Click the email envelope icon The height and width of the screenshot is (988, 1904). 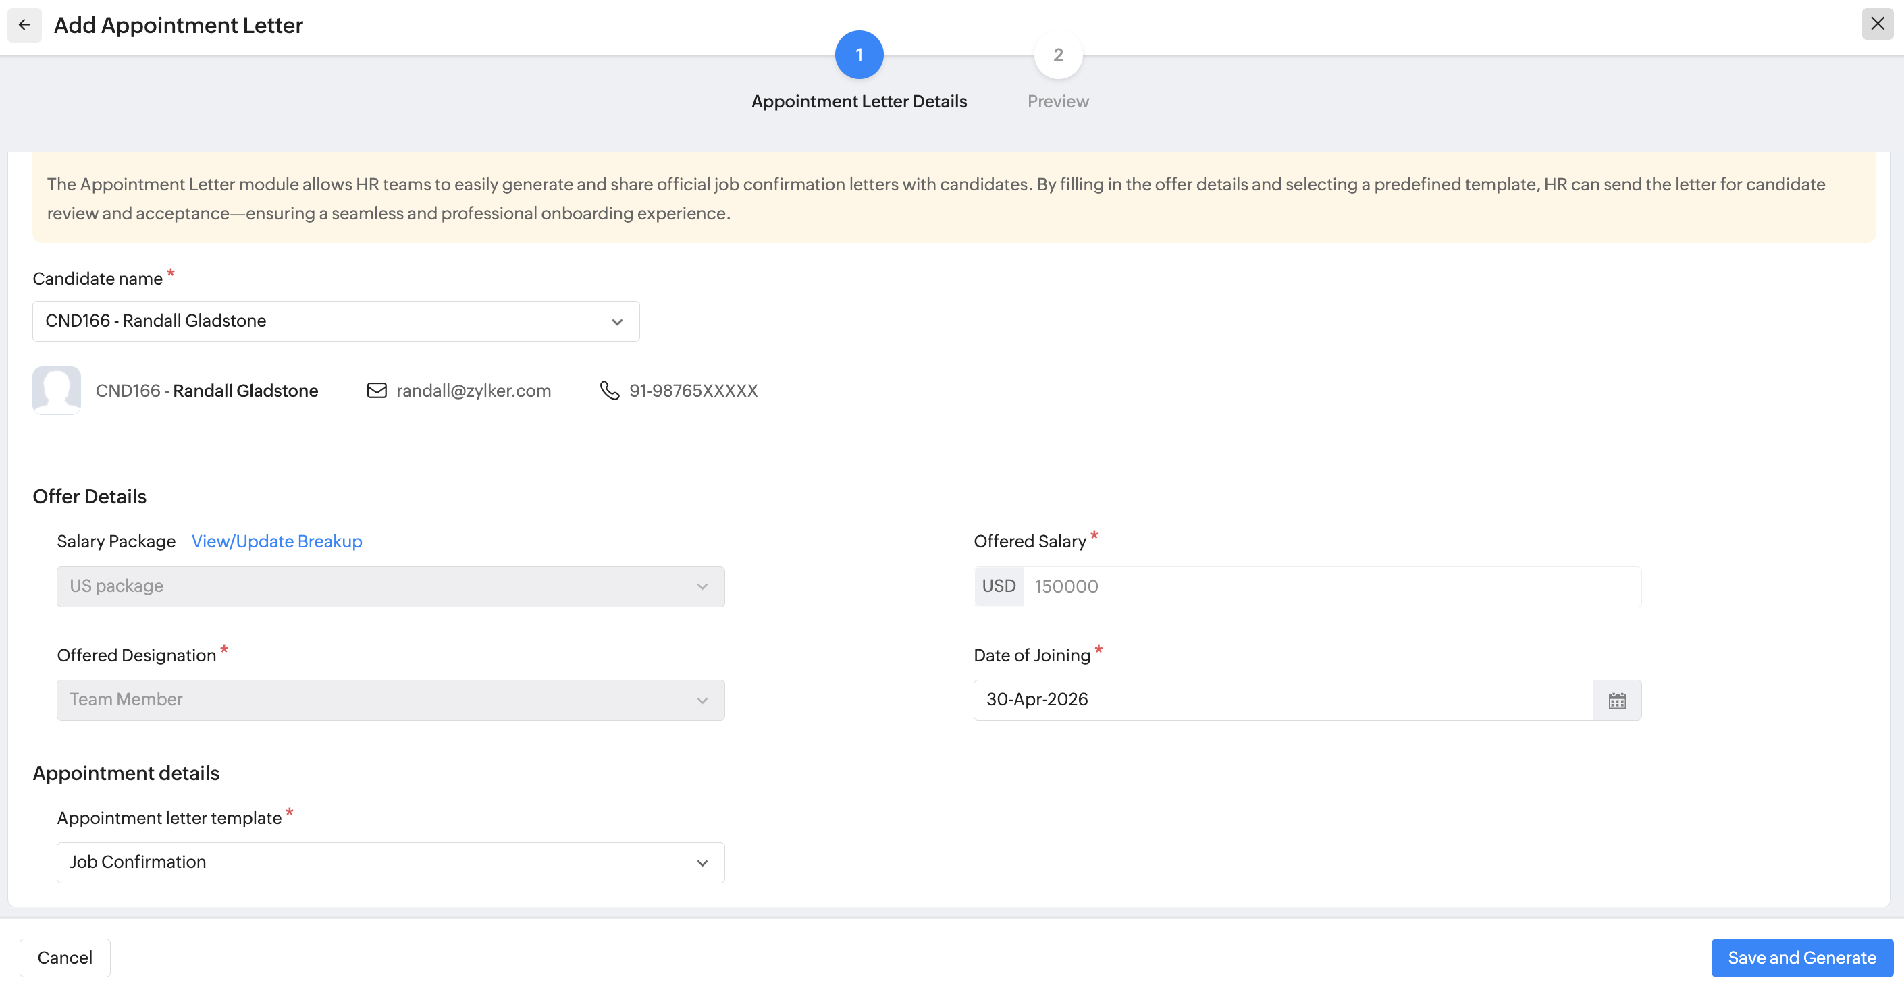(x=377, y=390)
